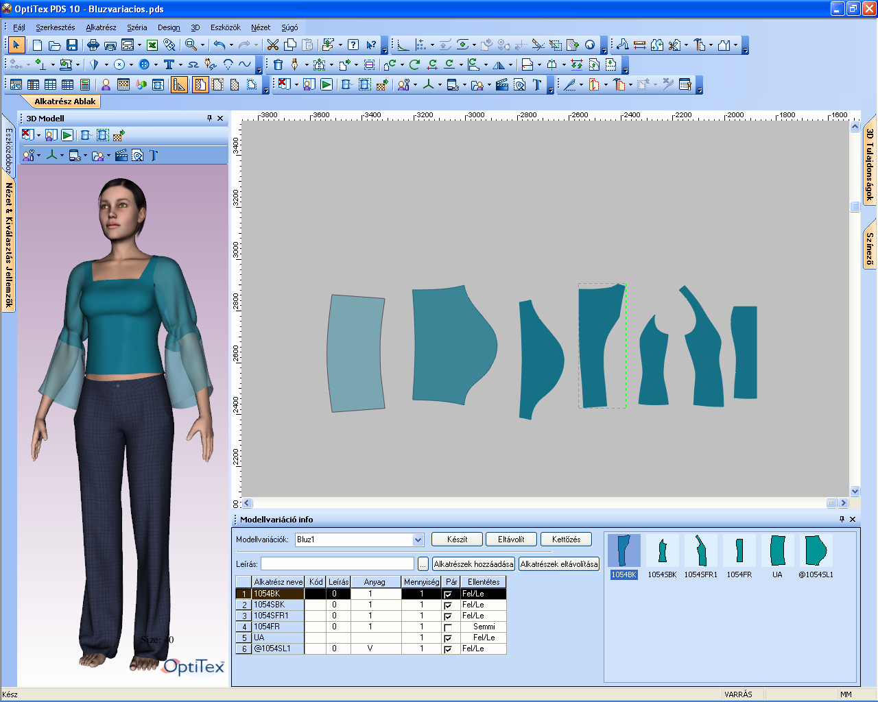The width and height of the screenshot is (878, 702).
Task: Select the text T tool in second toolbar row
Action: click(169, 64)
